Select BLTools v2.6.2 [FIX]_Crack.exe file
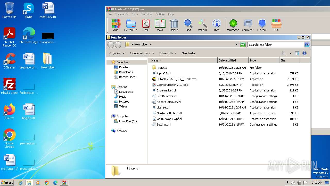 (x=176, y=79)
